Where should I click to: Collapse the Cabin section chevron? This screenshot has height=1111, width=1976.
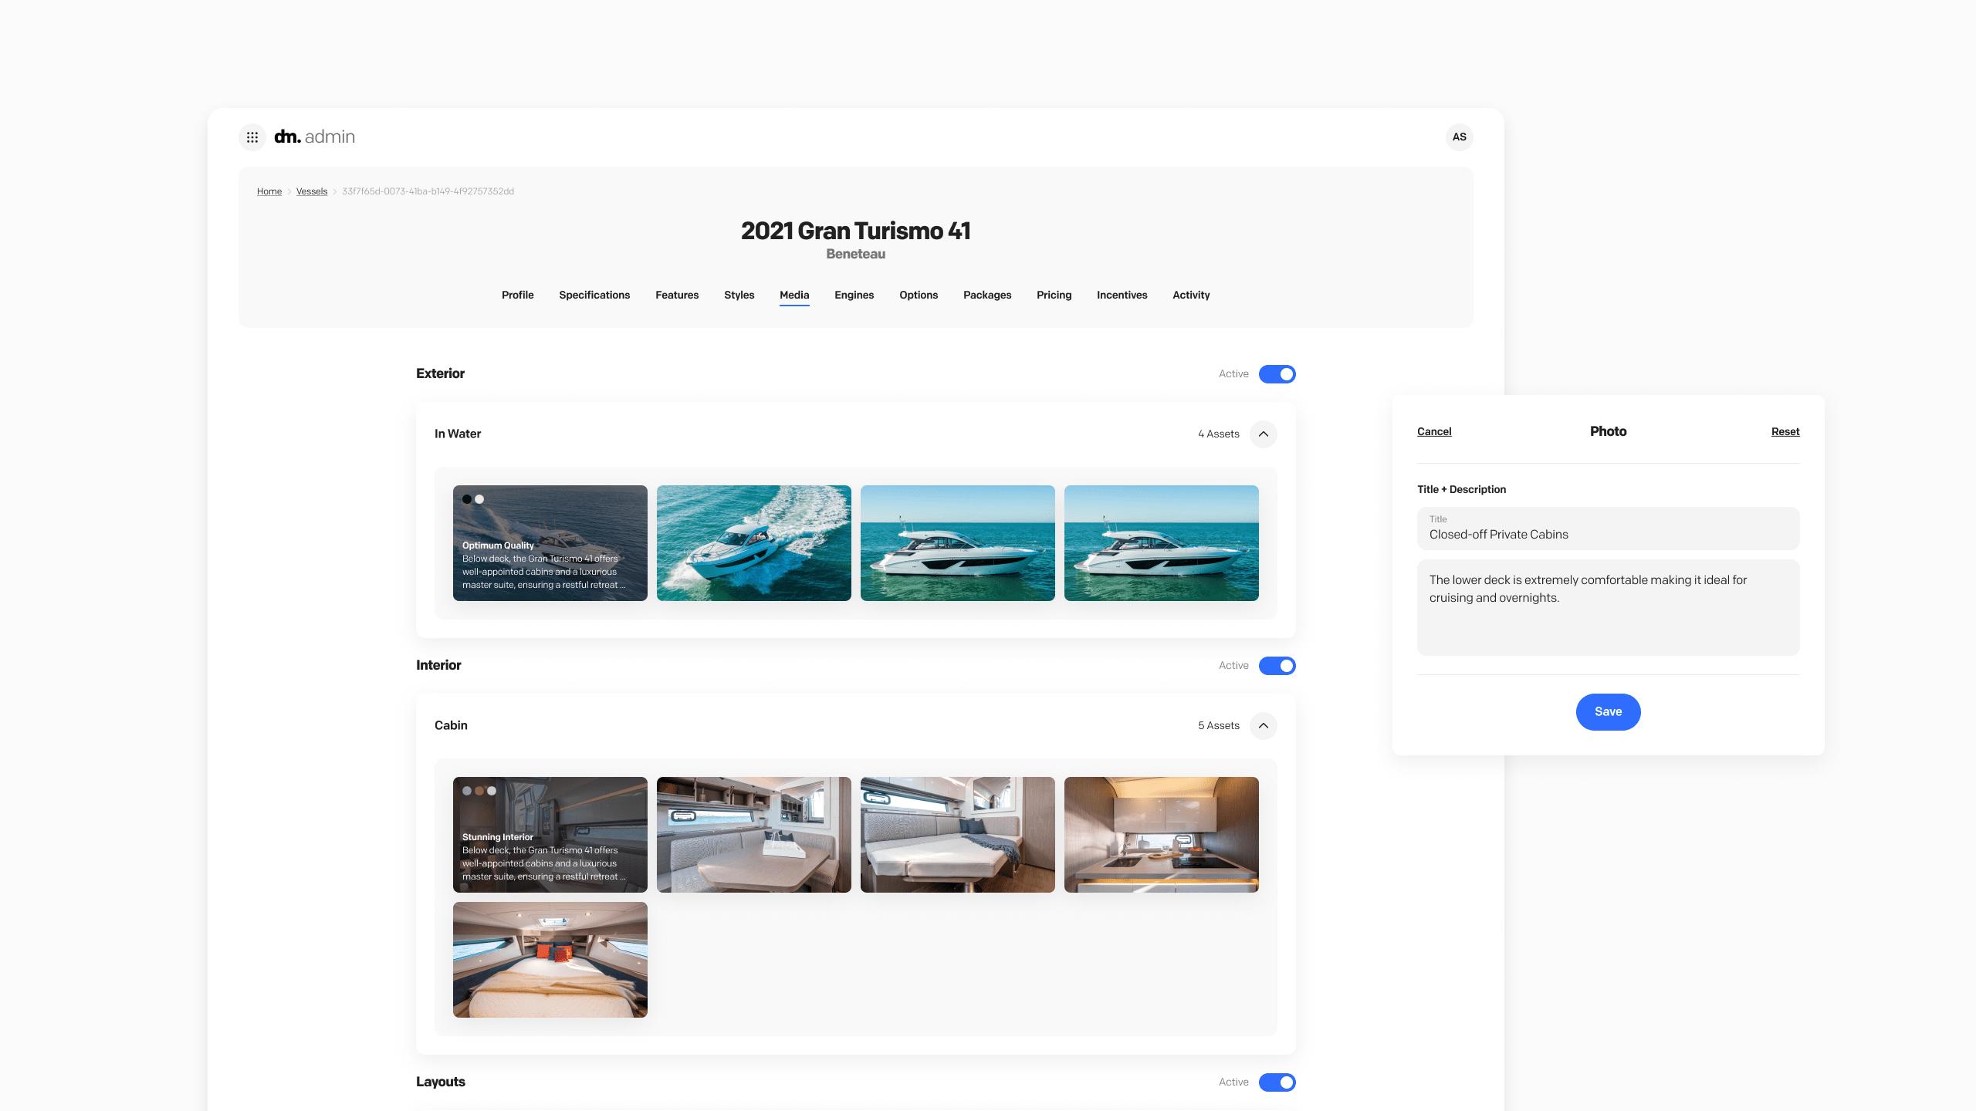tap(1263, 726)
